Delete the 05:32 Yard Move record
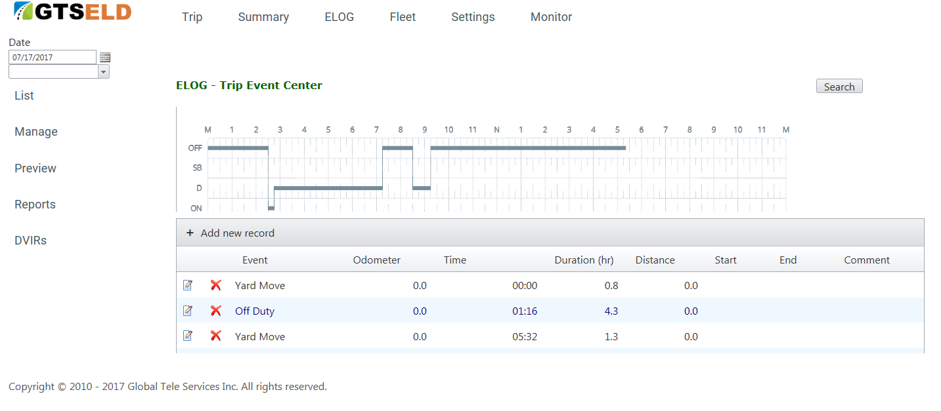Image resolution: width=941 pixels, height=411 pixels. [x=215, y=336]
